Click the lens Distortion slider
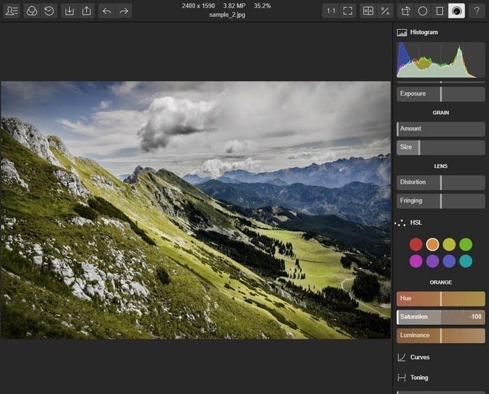 tap(441, 182)
